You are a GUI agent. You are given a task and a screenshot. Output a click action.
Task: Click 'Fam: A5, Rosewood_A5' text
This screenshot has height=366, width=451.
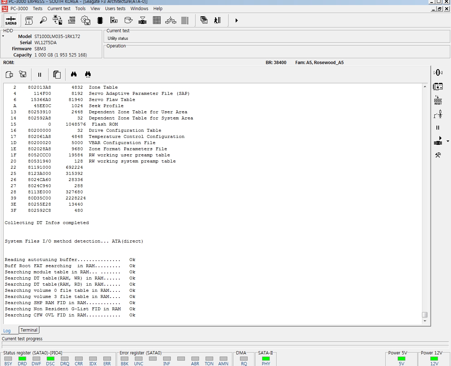(319, 63)
